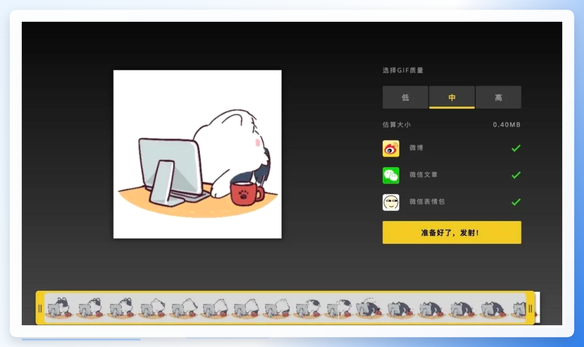Click the 微信文章 text label
The height and width of the screenshot is (347, 584).
tap(423, 175)
